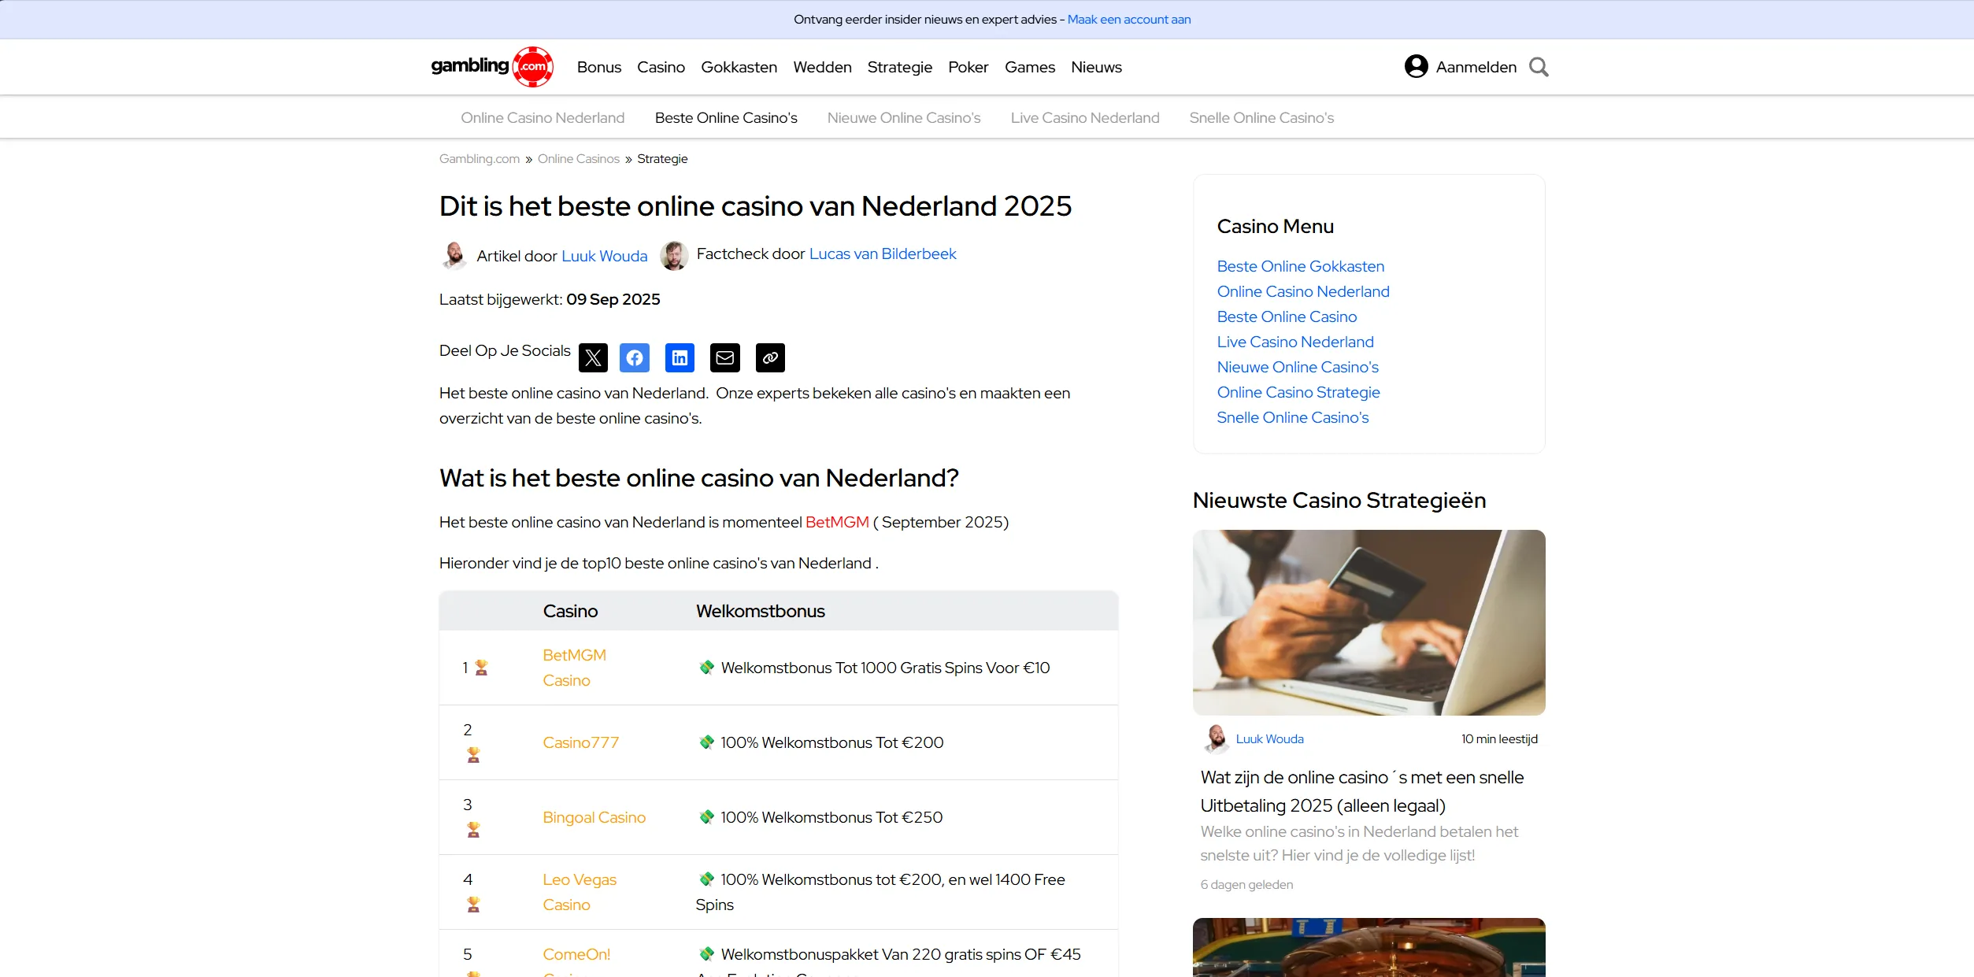Open the Poker navigation item
The height and width of the screenshot is (977, 1974).
968,67
